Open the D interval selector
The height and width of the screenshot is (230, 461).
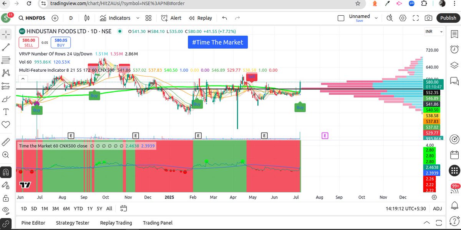pyautogui.click(x=71, y=18)
